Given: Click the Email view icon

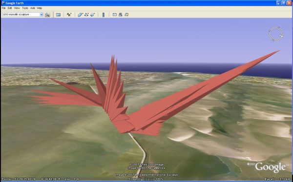Looking at the screenshot, I should click(x=115, y=15).
